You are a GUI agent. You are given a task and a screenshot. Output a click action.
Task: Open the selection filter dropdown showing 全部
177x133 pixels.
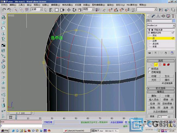[x=37, y=9]
